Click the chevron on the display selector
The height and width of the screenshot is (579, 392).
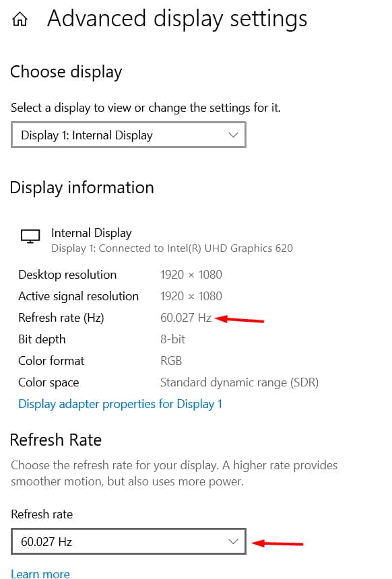[234, 135]
